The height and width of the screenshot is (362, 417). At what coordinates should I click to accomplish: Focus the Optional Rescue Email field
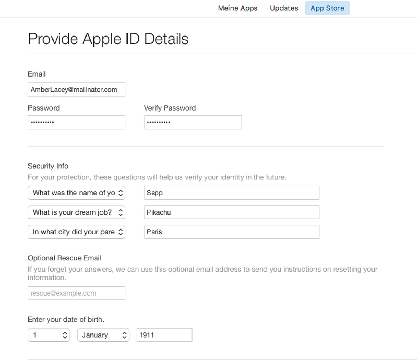pos(76,293)
